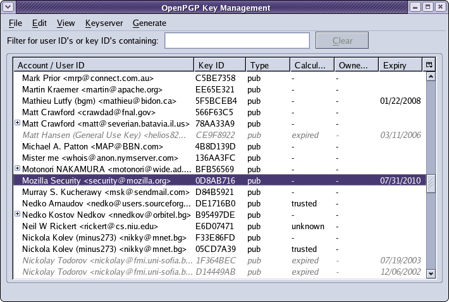Image resolution: width=449 pixels, height=302 pixels.
Task: Open the Generate menu
Action: (149, 23)
